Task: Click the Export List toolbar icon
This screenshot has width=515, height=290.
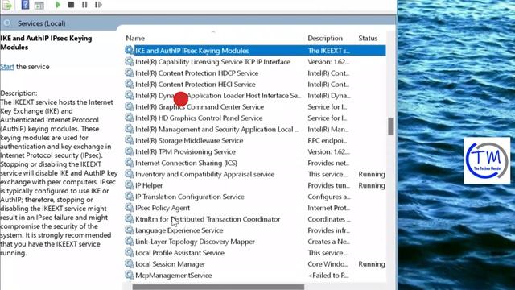Action: [7, 6]
